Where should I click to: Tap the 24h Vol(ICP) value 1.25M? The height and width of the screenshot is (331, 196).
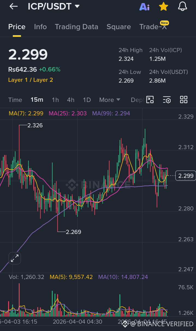[157, 59]
